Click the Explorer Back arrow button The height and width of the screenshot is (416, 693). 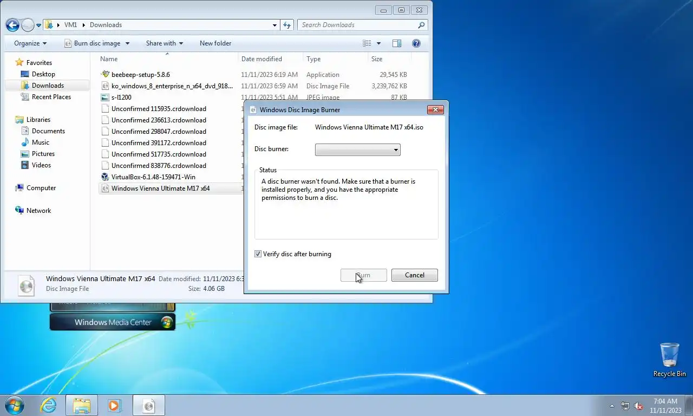point(12,25)
